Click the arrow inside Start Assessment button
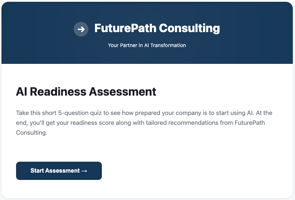Image resolution: width=295 pixels, height=200 pixels. point(84,171)
